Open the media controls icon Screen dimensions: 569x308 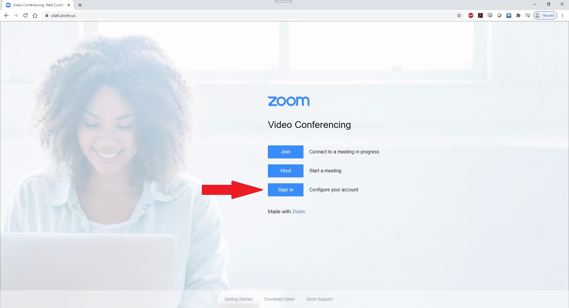tap(528, 15)
